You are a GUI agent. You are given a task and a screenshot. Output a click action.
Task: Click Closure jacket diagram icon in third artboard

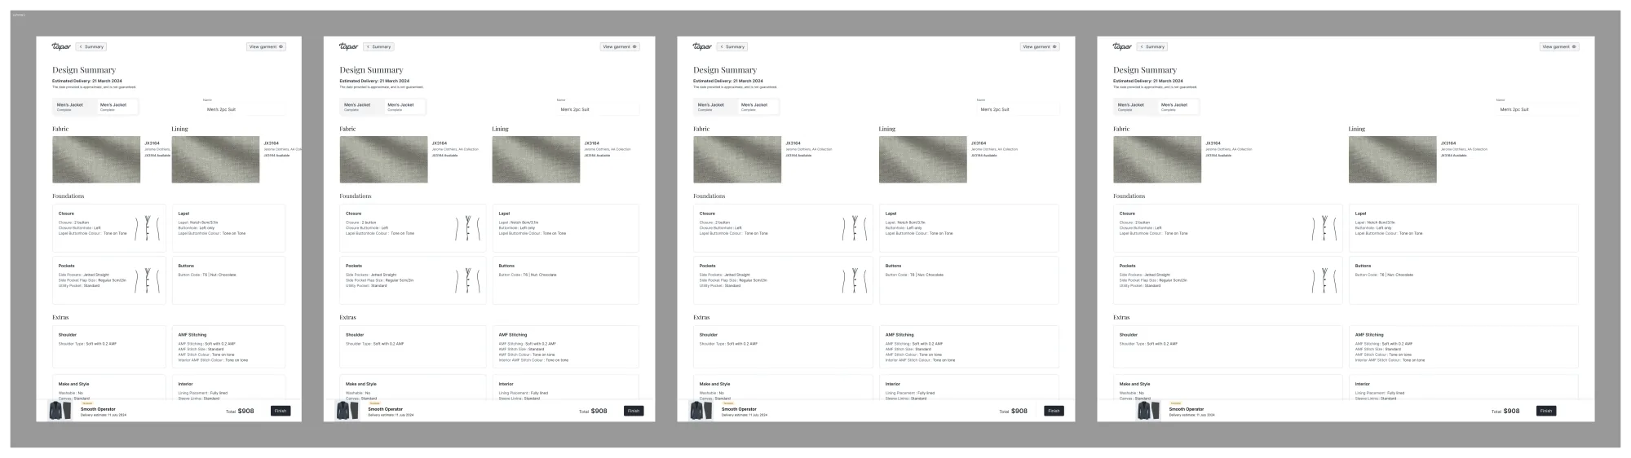pyautogui.click(x=855, y=228)
